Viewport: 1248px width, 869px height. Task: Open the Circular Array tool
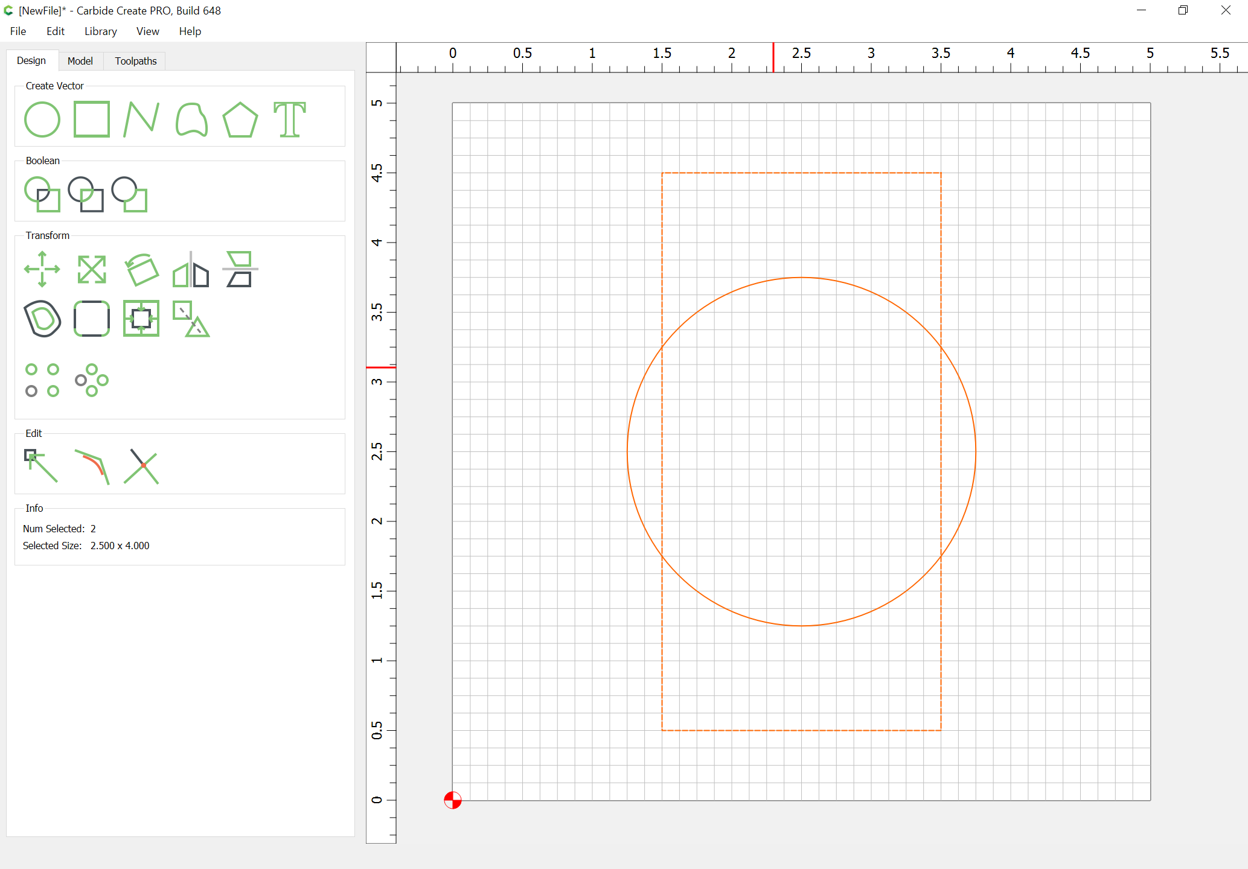92,380
